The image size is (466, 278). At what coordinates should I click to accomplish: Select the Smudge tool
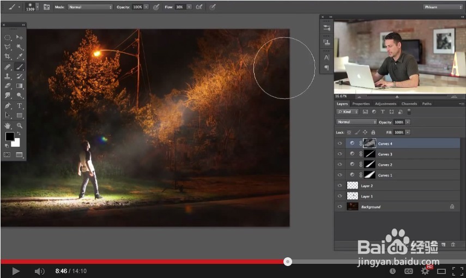pyautogui.click(x=8, y=95)
